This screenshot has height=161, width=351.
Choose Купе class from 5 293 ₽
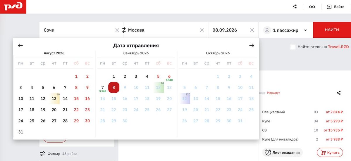(302, 121)
